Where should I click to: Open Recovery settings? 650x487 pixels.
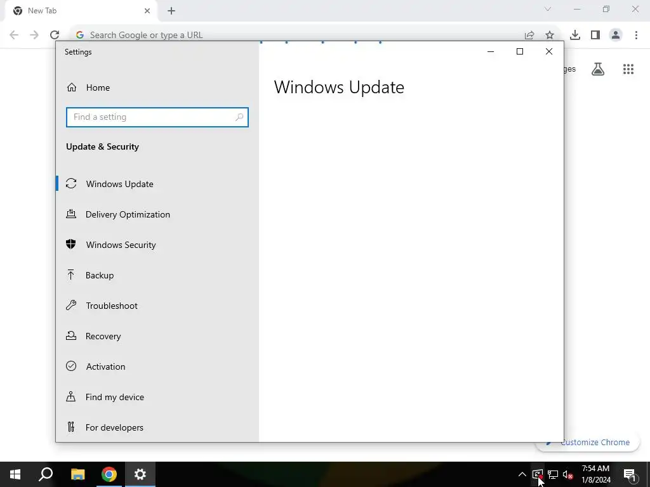tap(157, 336)
